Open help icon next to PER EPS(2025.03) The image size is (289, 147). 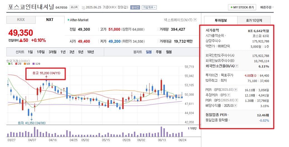click(x=236, y=90)
